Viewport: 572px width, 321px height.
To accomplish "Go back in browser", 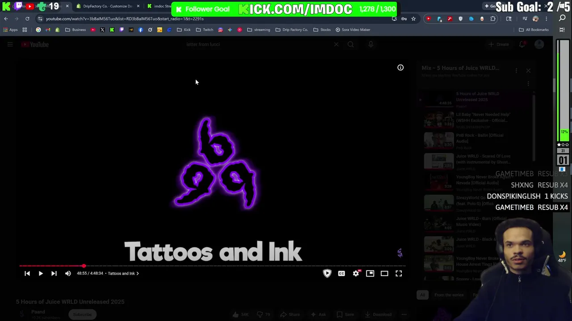I will pos(6,19).
